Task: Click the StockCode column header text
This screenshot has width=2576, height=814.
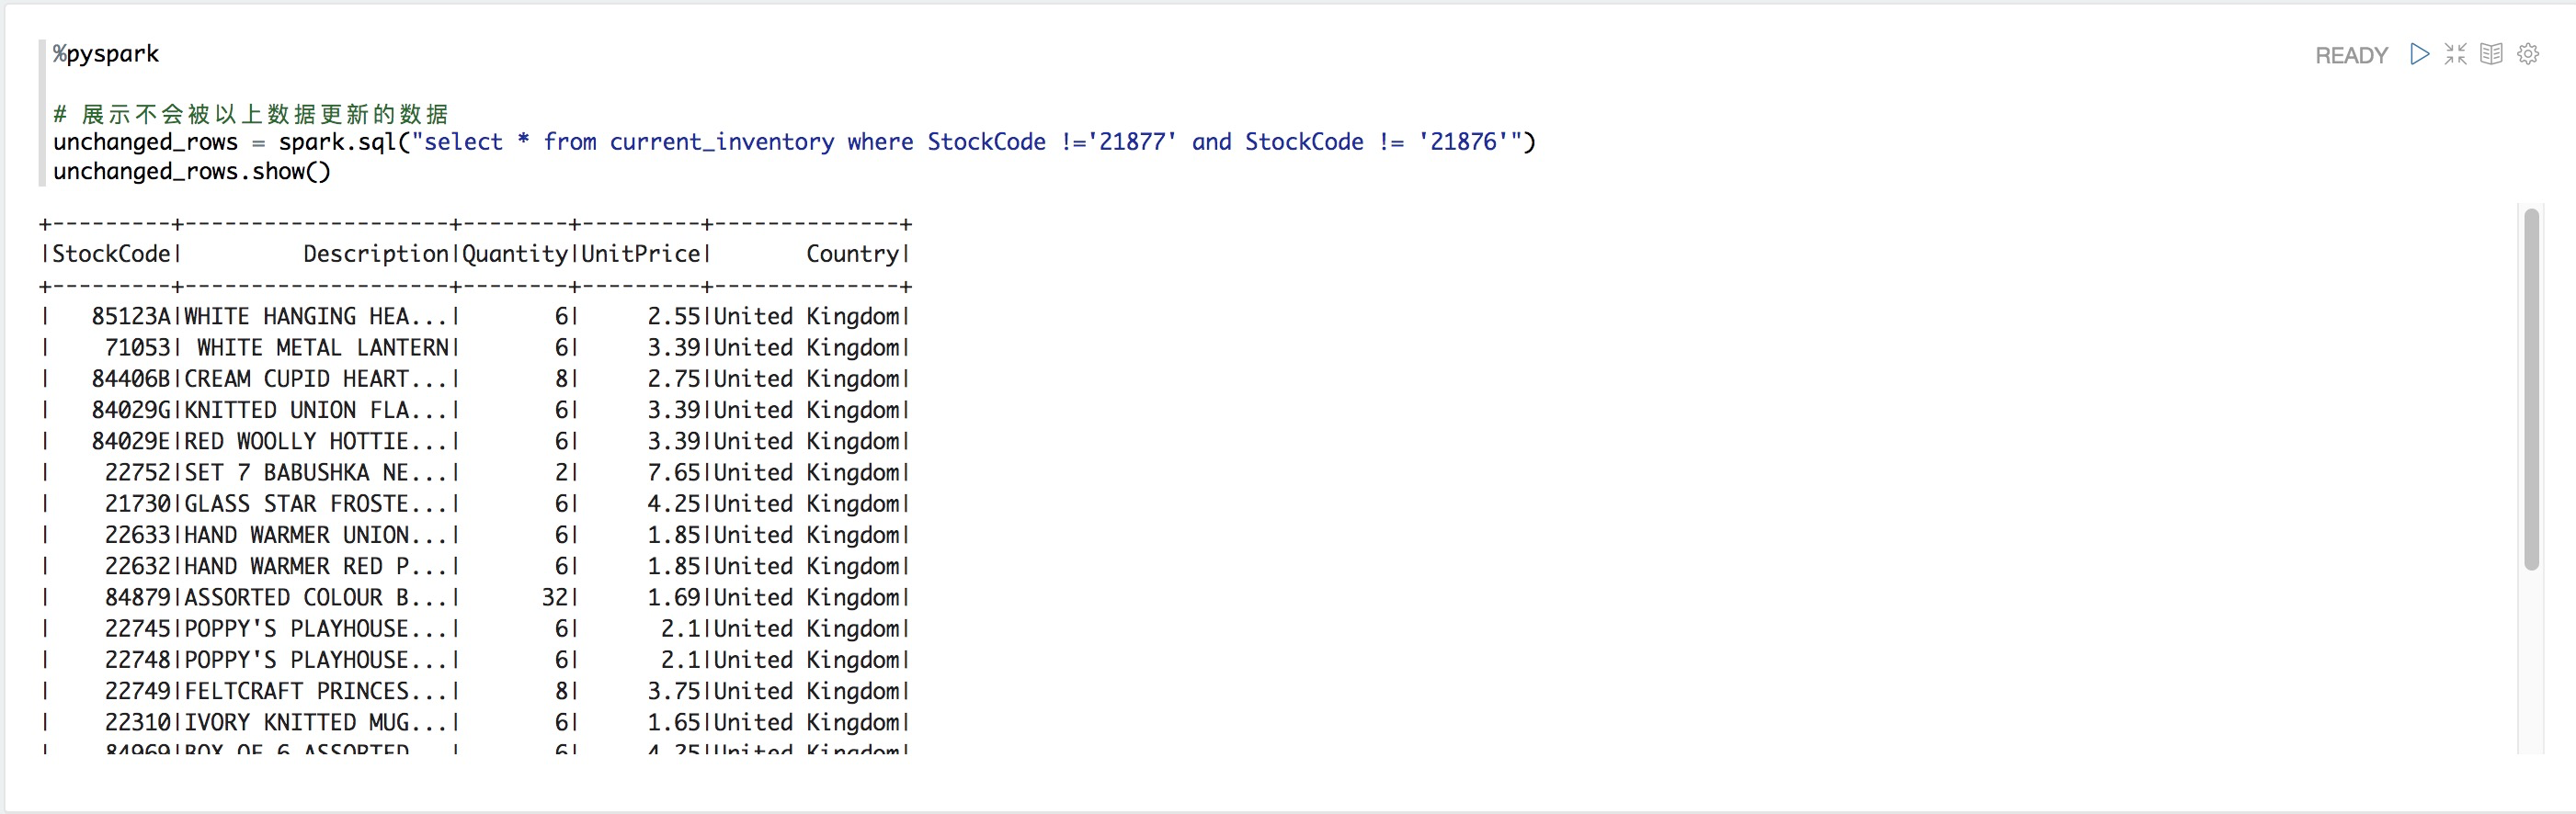Action: pos(111,254)
